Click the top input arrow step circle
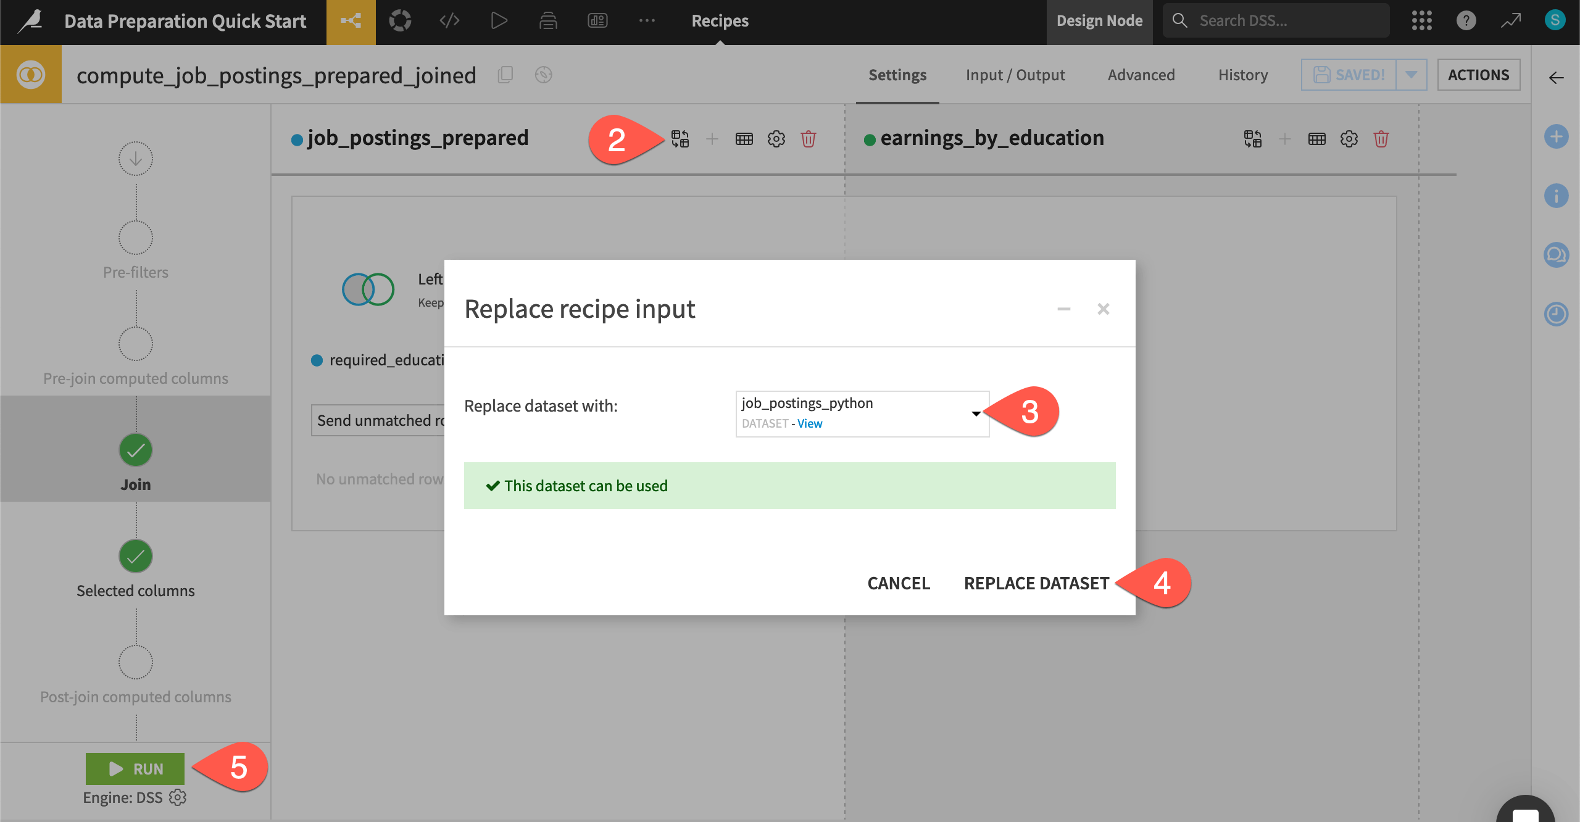The image size is (1580, 822). pyautogui.click(x=136, y=159)
